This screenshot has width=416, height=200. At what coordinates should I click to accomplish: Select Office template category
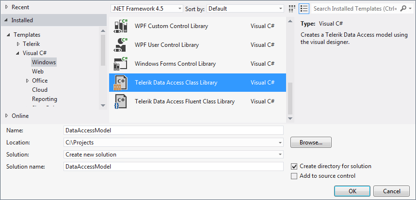point(40,81)
